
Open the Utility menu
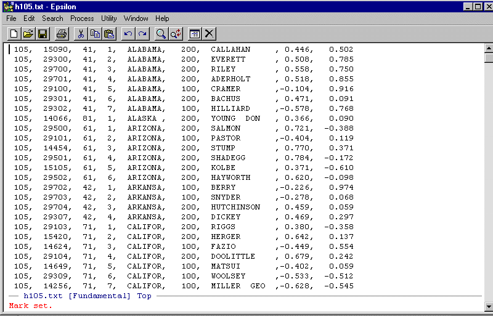pos(109,18)
